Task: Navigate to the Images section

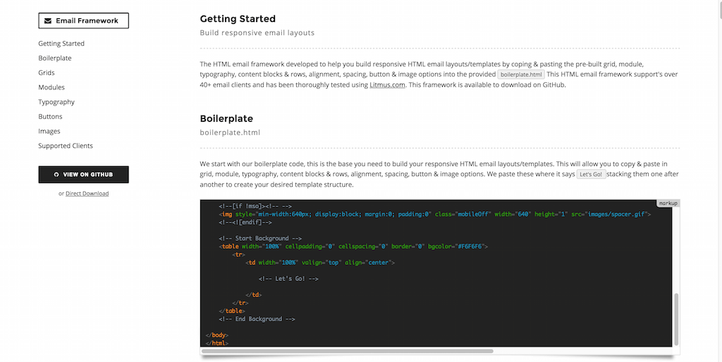Action: pos(49,131)
